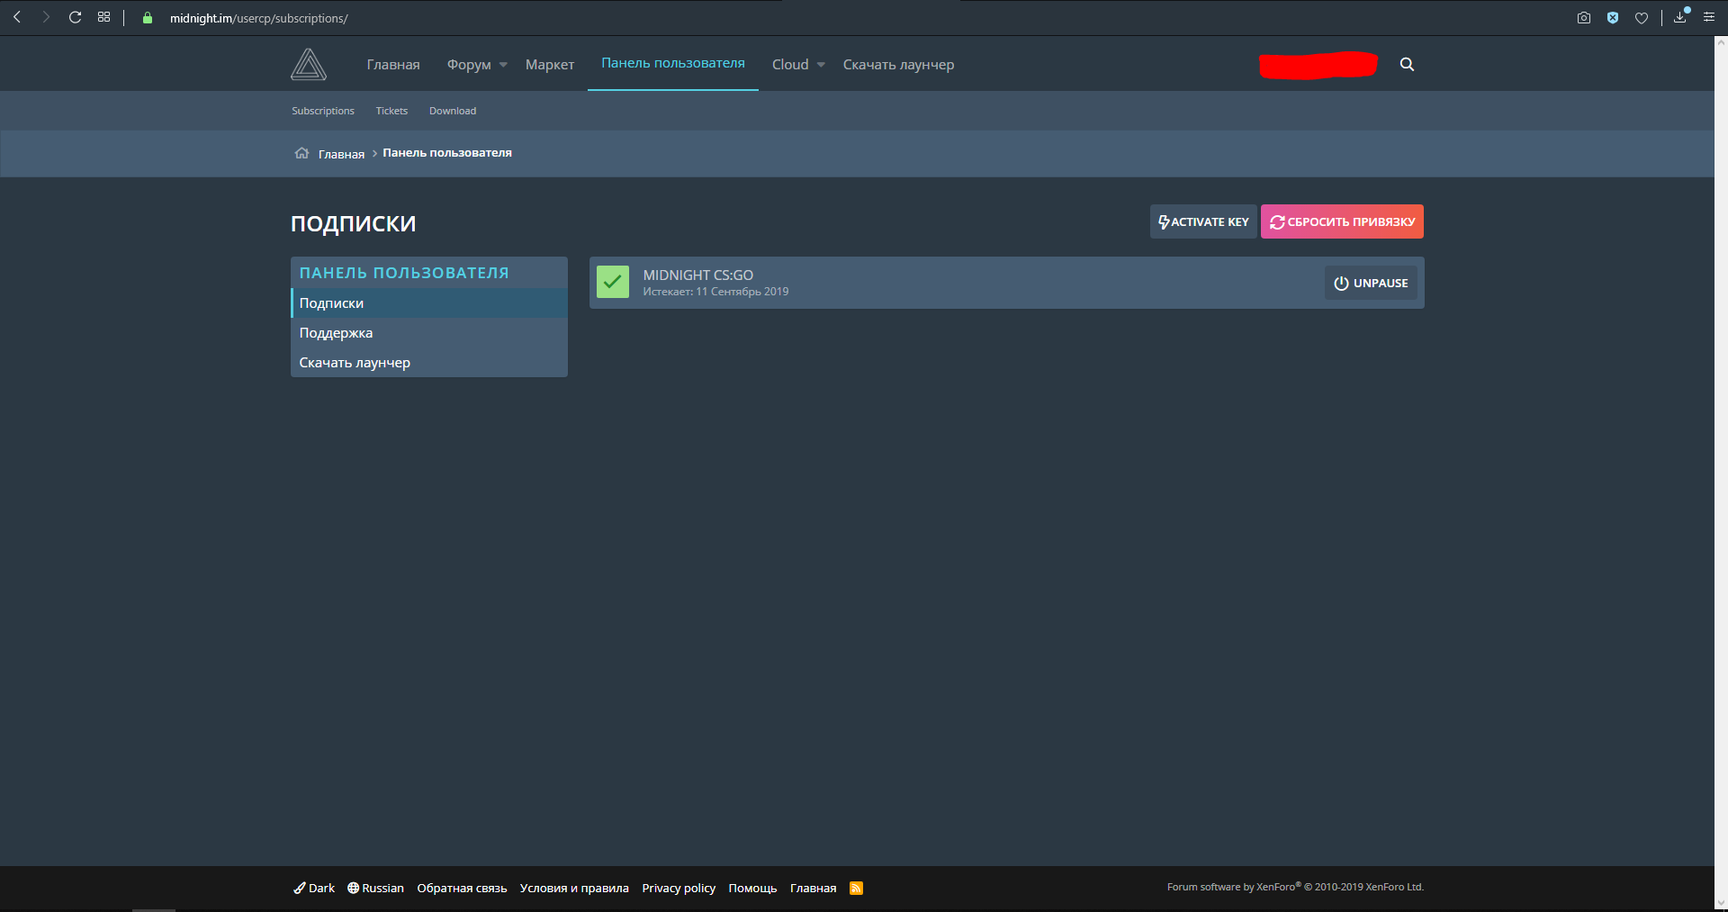Open the Download sub-navigation link
The width and height of the screenshot is (1728, 912).
(x=453, y=111)
